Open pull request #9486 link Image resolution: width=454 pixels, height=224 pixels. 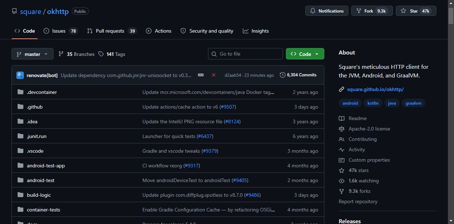click(252, 195)
